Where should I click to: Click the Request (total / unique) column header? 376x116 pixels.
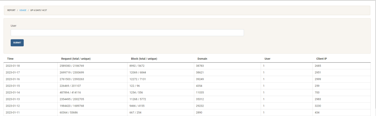pos(76,59)
